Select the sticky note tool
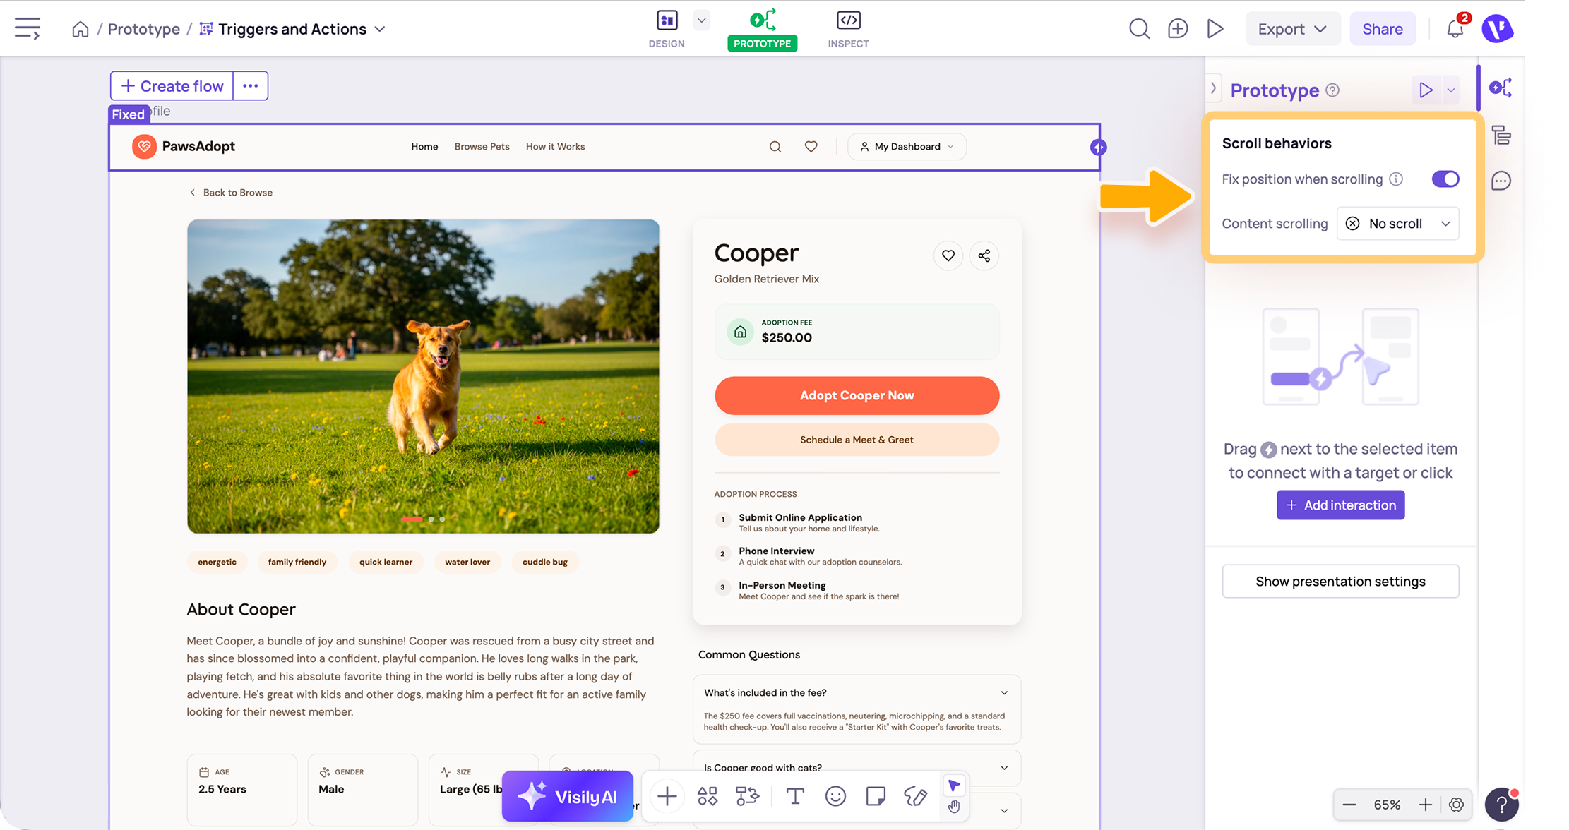 pos(876,796)
